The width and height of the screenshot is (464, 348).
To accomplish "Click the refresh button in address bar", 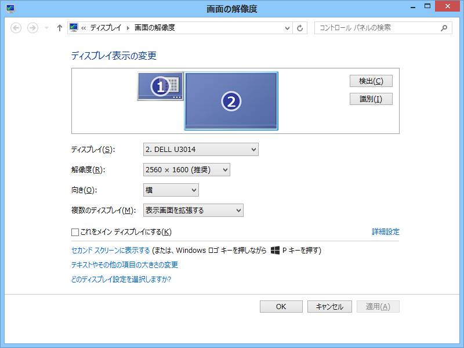I will coord(300,28).
